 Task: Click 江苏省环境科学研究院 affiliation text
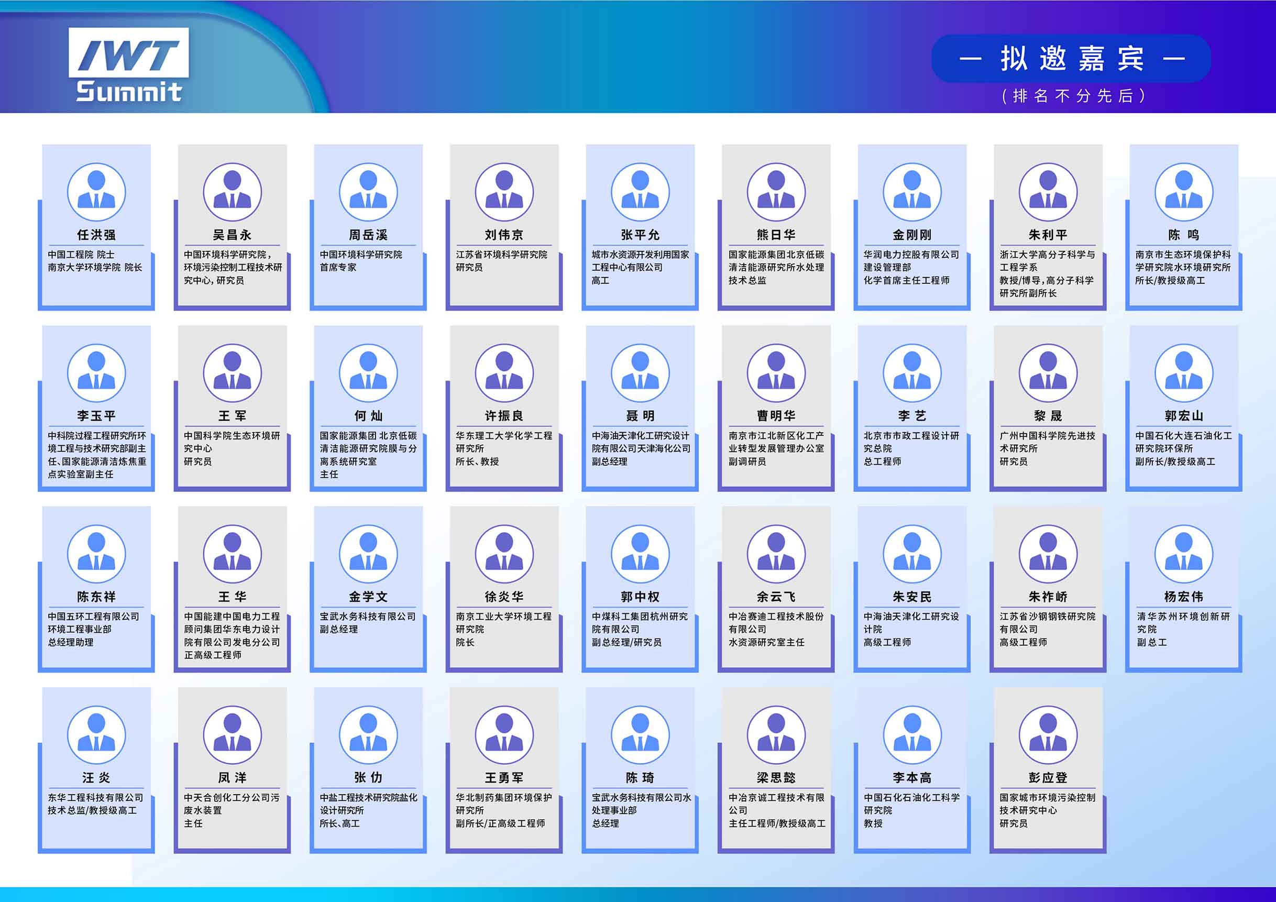501,255
